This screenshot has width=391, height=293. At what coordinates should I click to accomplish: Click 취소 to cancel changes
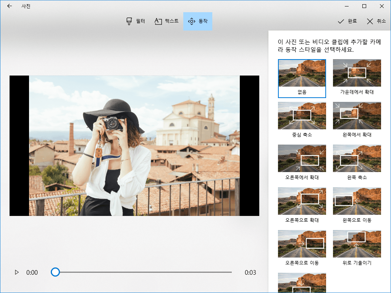point(376,21)
